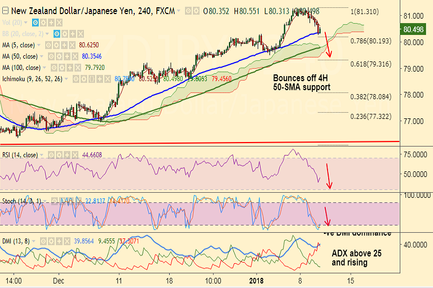Click the Dec label on time axis
Screen dimensions: 433x288
[59, 281]
